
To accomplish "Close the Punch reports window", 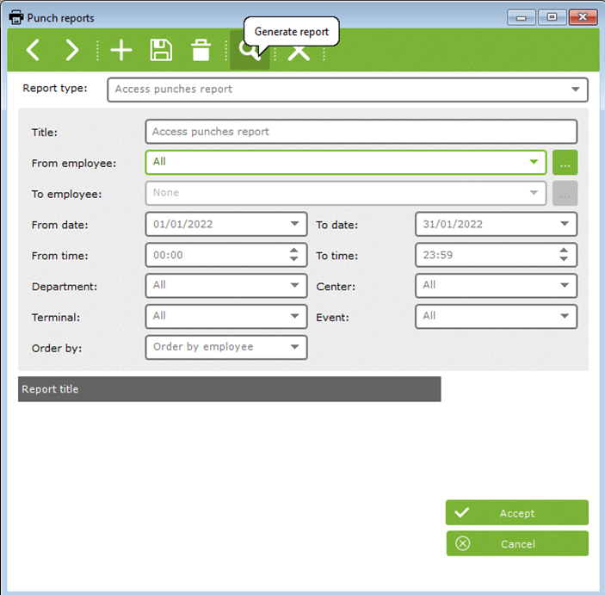I will pos(583,17).
